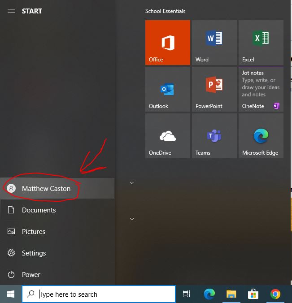Open Settings from the Start sidebar
Screen dimensions: 292x303
(57, 253)
